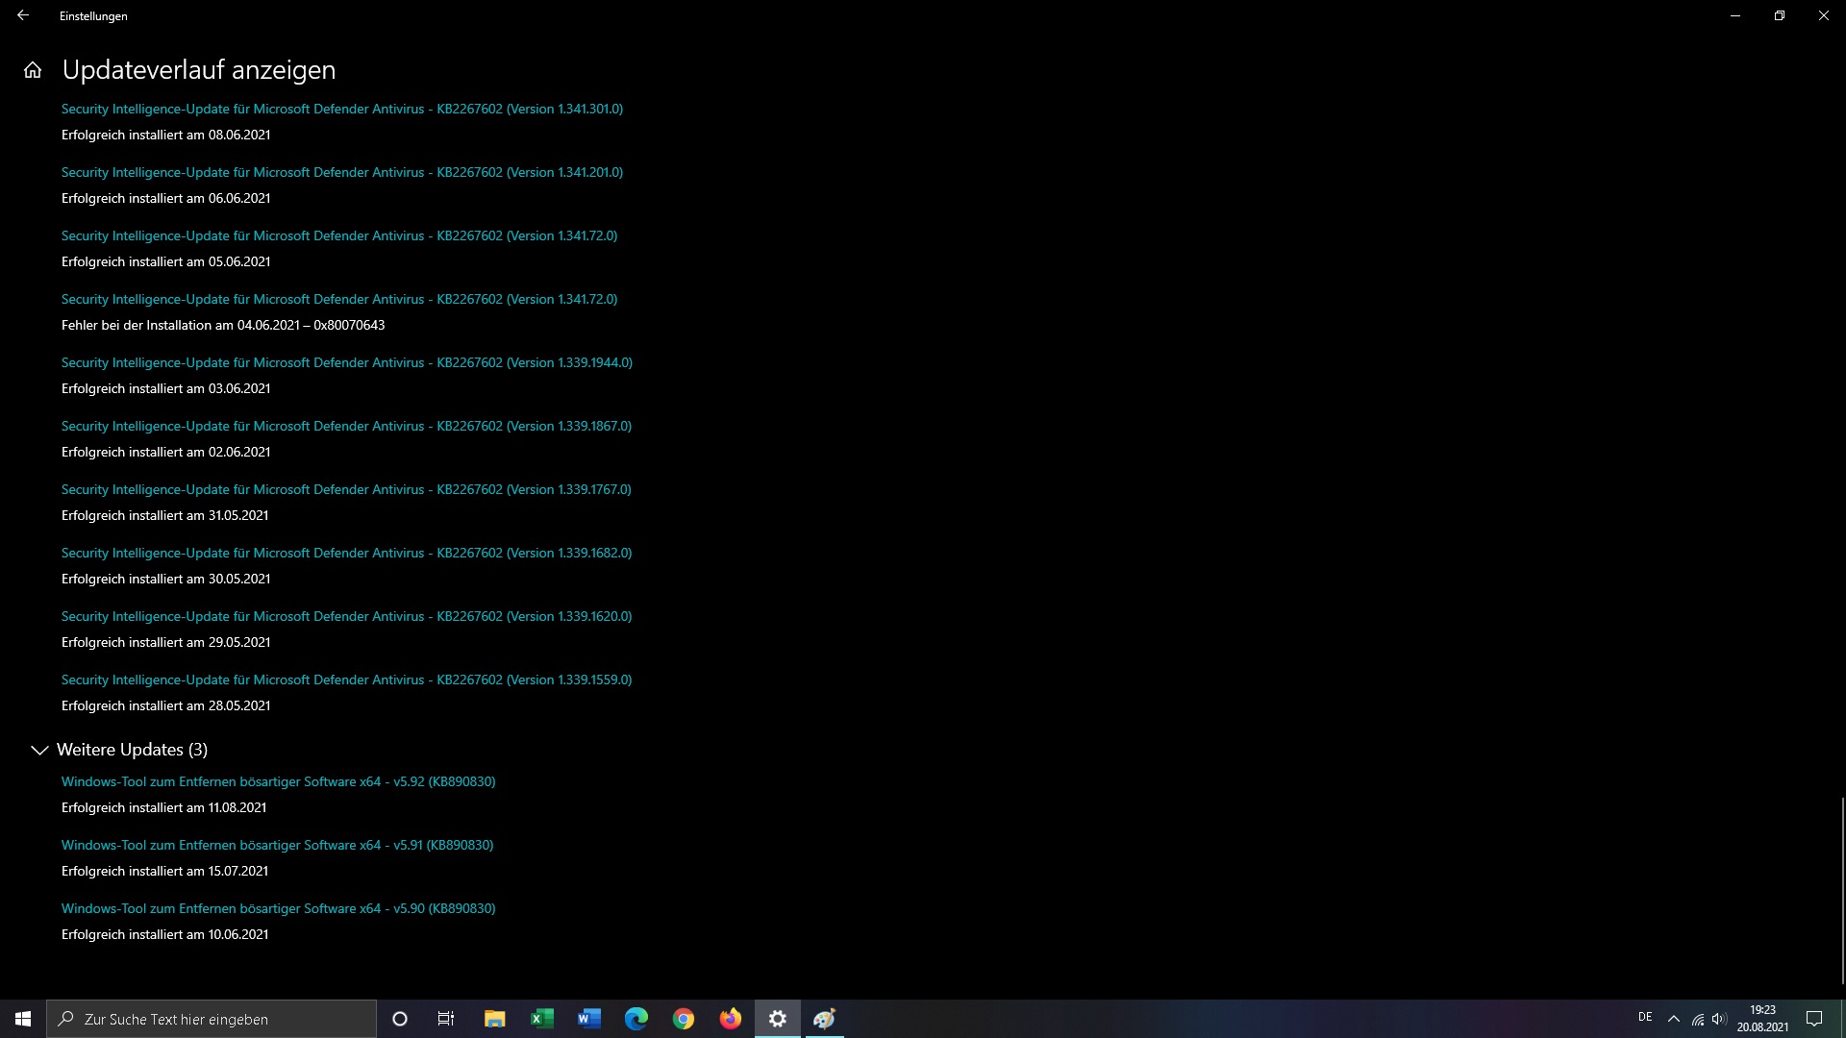
Task: Show hidden system tray icons
Action: pos(1673,1019)
